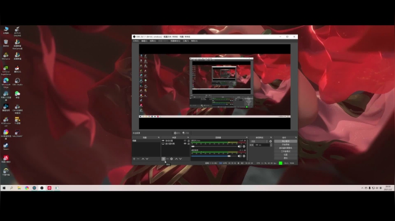Click the Windows Start button
The width and height of the screenshot is (395, 221).
(x=4, y=188)
